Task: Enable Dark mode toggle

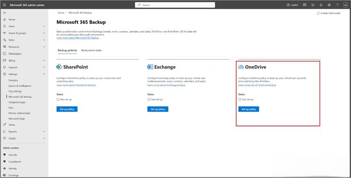Action: [x=328, y=13]
